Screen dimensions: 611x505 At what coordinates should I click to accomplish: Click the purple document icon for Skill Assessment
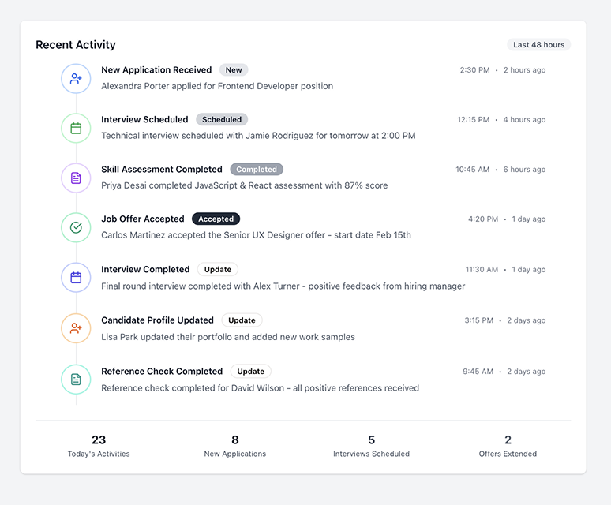76,178
